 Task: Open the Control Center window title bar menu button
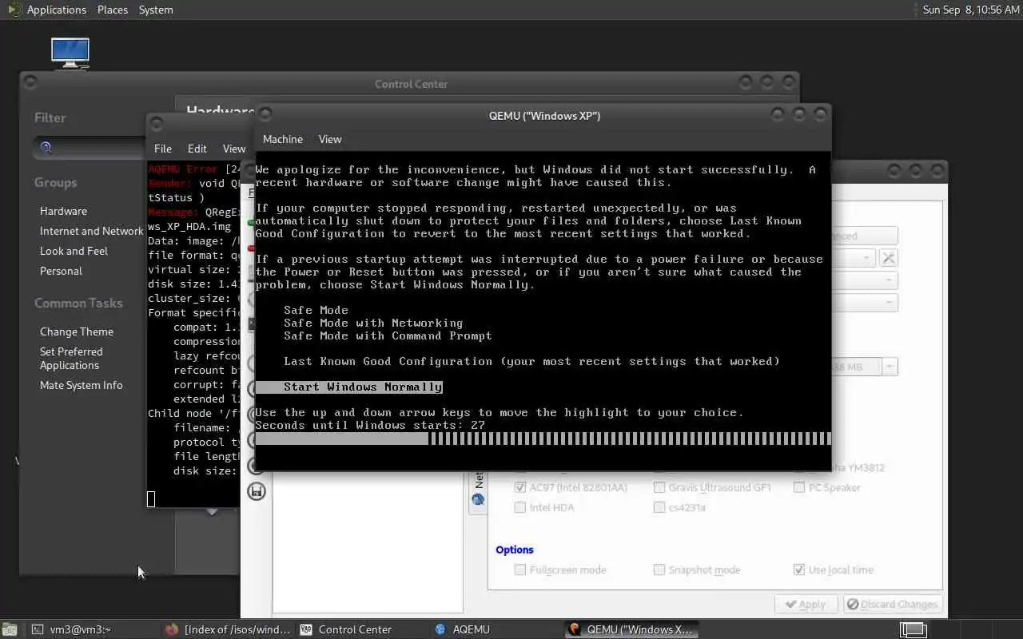coord(30,82)
